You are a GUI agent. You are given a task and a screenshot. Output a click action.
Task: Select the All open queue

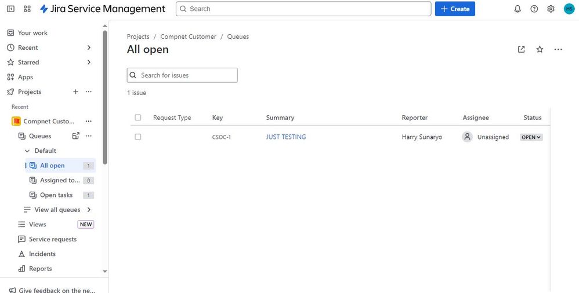tap(60, 166)
